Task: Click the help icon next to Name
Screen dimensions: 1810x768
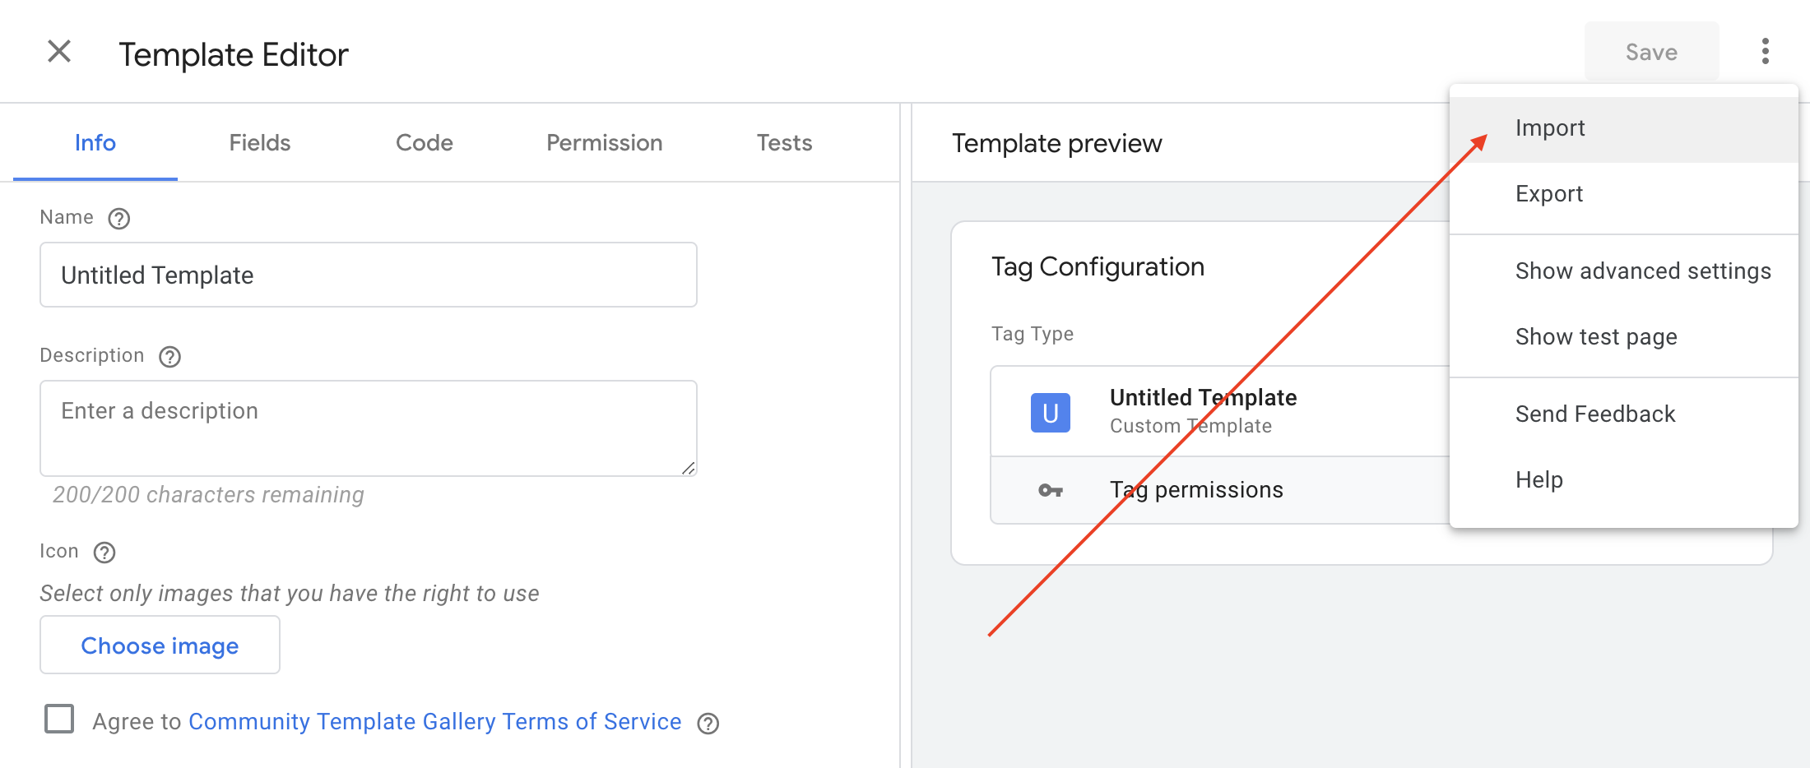Action: point(119,219)
